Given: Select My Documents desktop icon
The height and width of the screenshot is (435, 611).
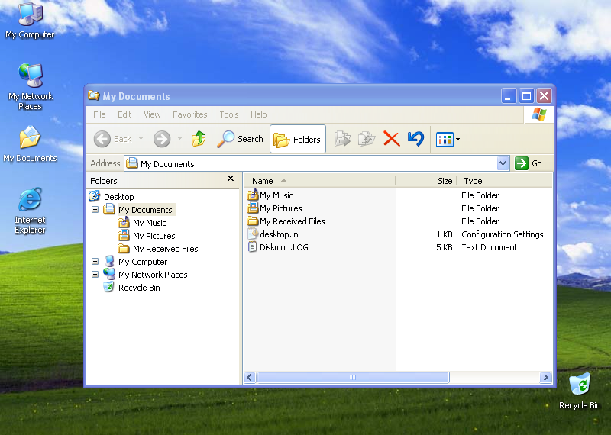Looking at the screenshot, I should pos(30,144).
